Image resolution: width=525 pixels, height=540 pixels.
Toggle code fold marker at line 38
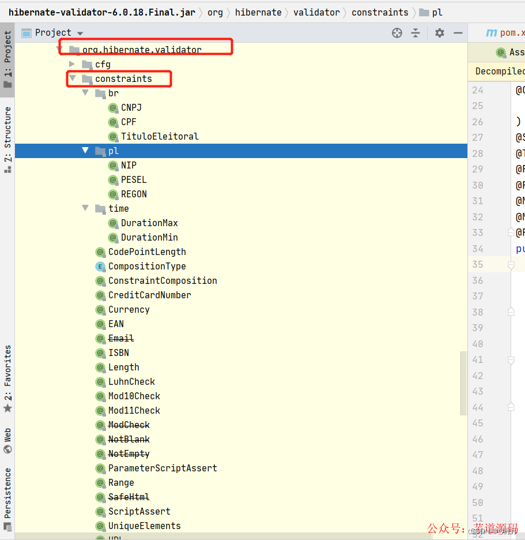(x=511, y=312)
